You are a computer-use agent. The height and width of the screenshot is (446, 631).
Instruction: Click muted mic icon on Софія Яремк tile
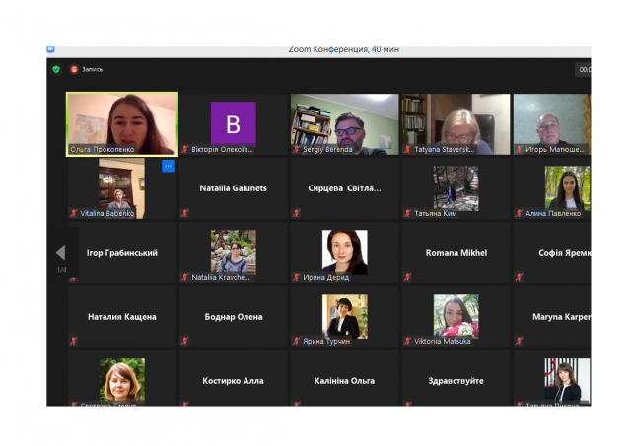(520, 277)
